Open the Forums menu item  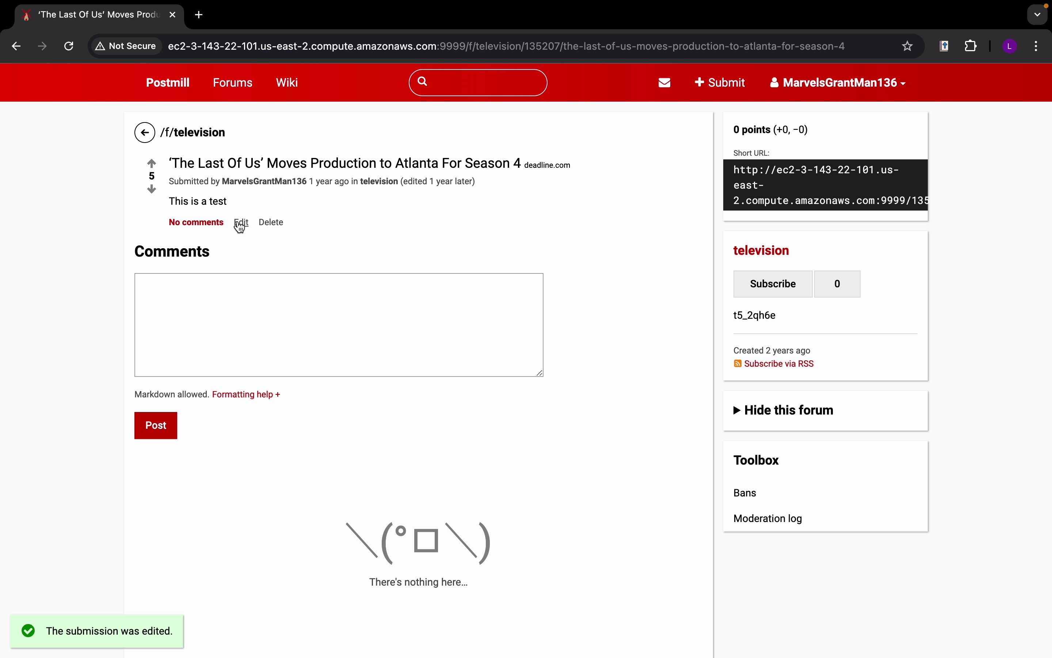coord(233,83)
